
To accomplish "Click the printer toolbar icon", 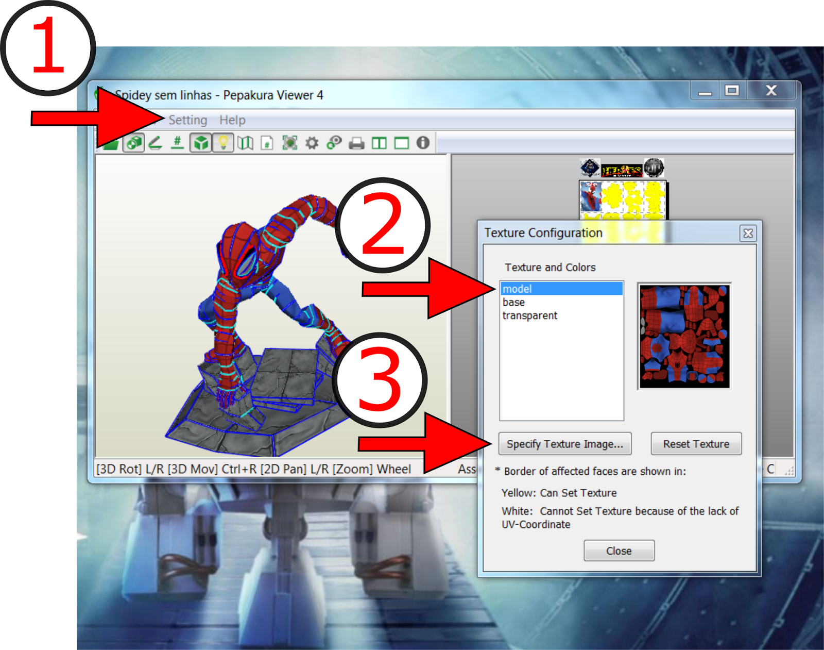I will tap(356, 143).
